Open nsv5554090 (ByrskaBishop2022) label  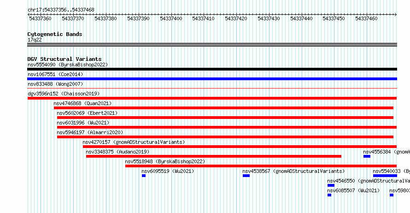point(68,65)
